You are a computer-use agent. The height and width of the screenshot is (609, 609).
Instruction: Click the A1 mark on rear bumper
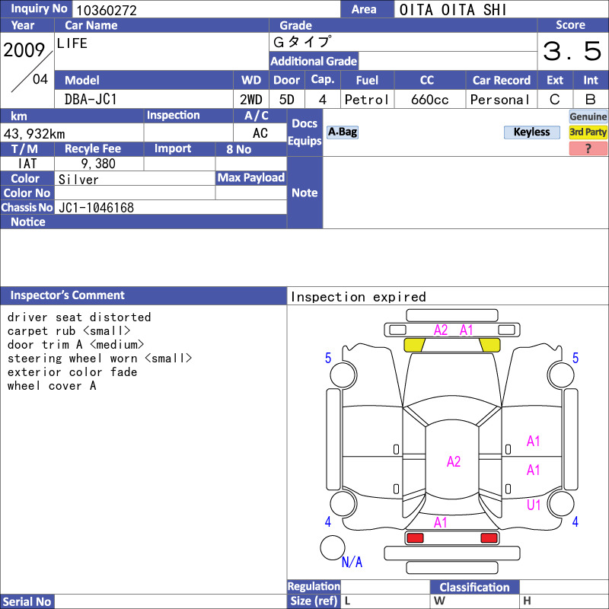pos(441,522)
